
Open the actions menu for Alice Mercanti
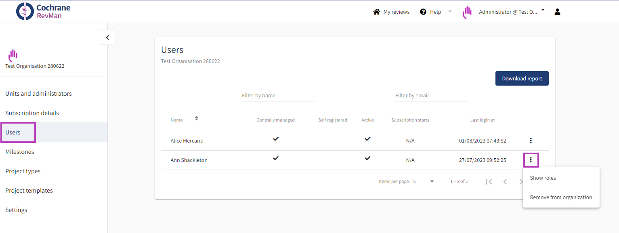(531, 141)
